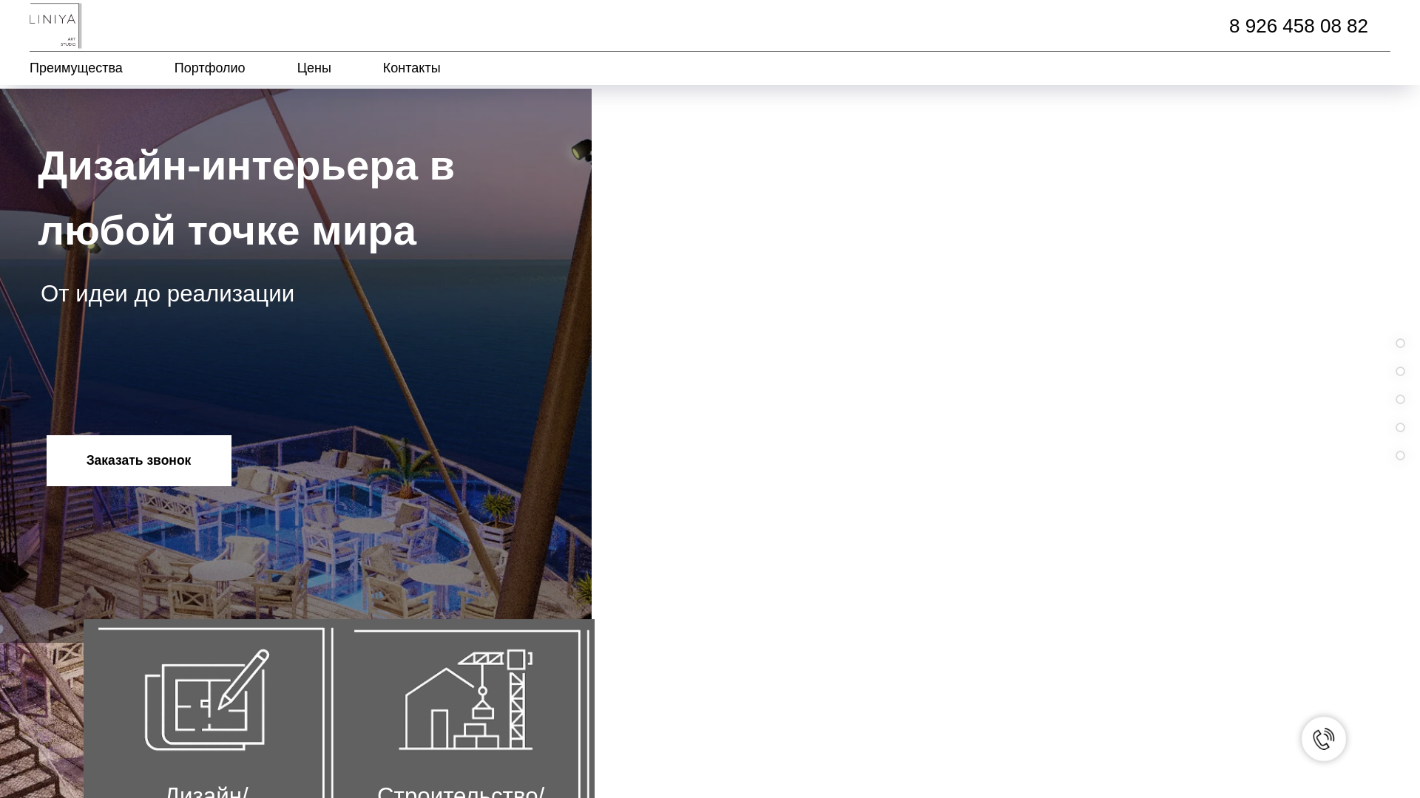The image size is (1420, 798).
Task: Go to Портфолио section
Action: coord(210,68)
